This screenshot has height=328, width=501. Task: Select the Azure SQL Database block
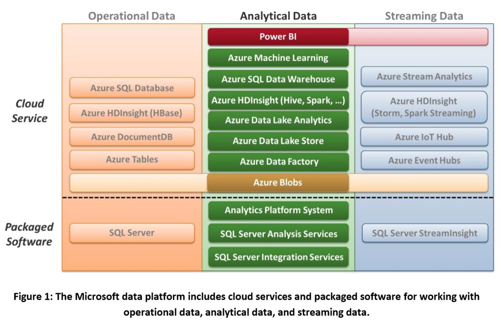click(x=132, y=87)
